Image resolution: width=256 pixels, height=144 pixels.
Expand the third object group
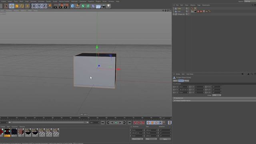pos(174,14)
